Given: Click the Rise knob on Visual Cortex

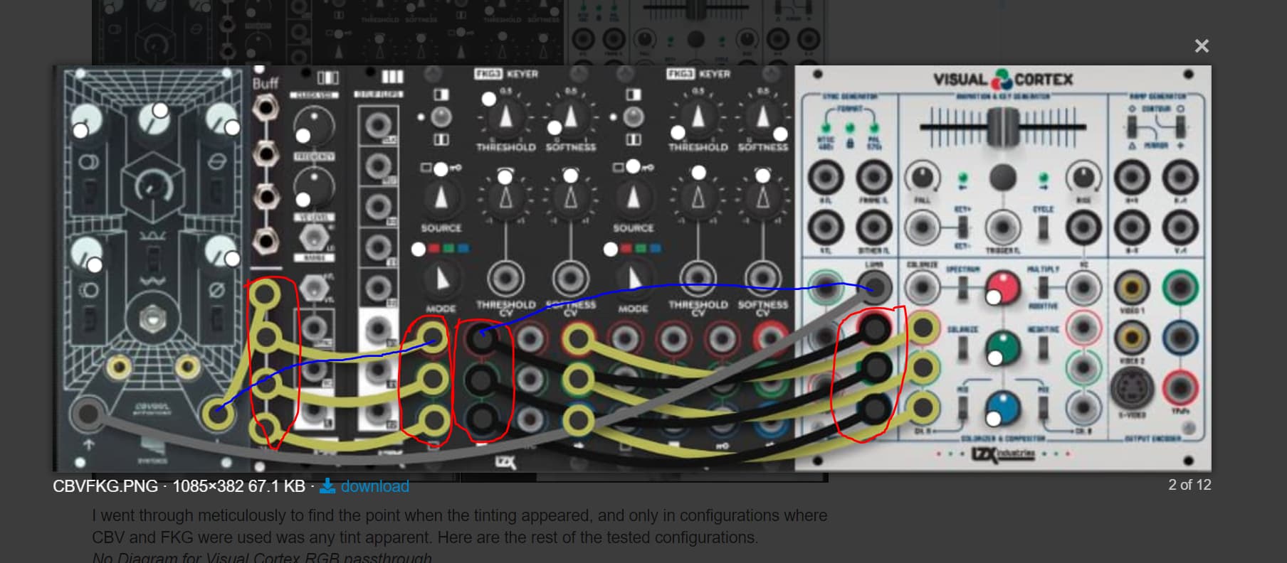Looking at the screenshot, I should 1083,176.
